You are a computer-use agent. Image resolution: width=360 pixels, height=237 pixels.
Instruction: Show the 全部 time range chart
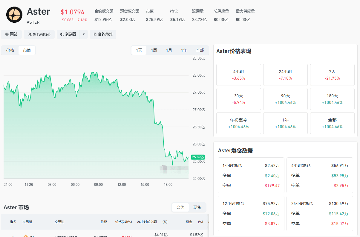[200, 50]
